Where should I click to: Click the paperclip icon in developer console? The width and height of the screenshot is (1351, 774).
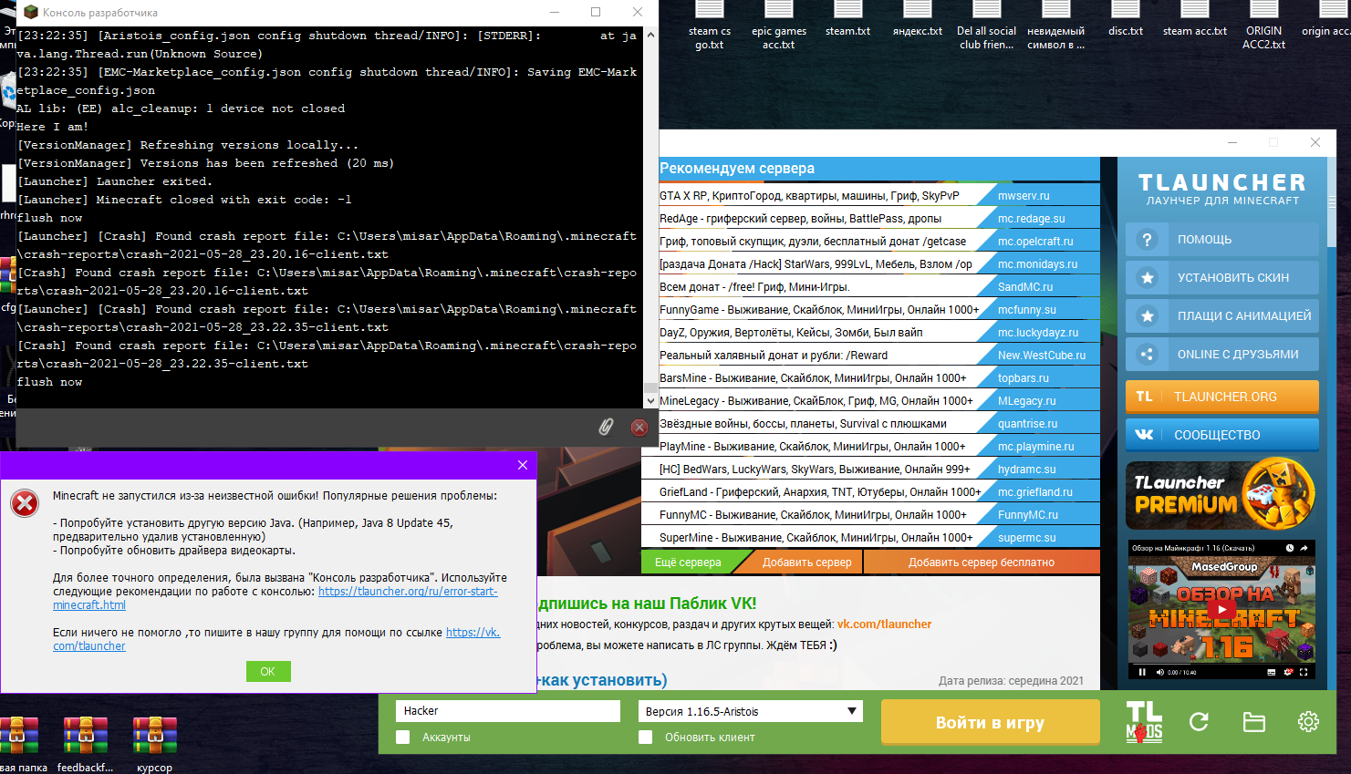pos(606,427)
